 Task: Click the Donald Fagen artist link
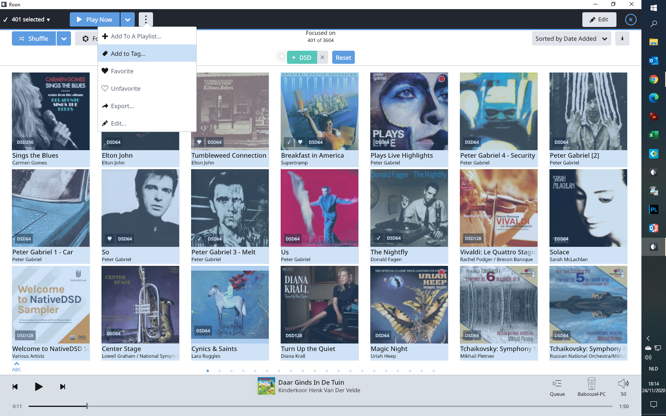point(386,259)
